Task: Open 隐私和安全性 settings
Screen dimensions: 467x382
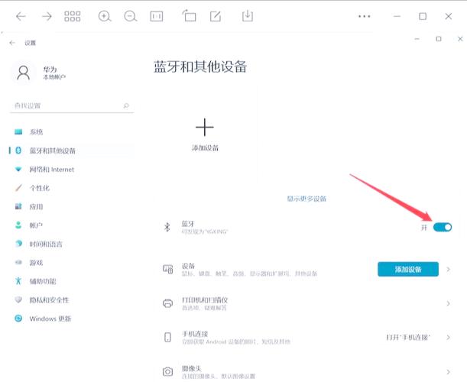Action: 72,300
